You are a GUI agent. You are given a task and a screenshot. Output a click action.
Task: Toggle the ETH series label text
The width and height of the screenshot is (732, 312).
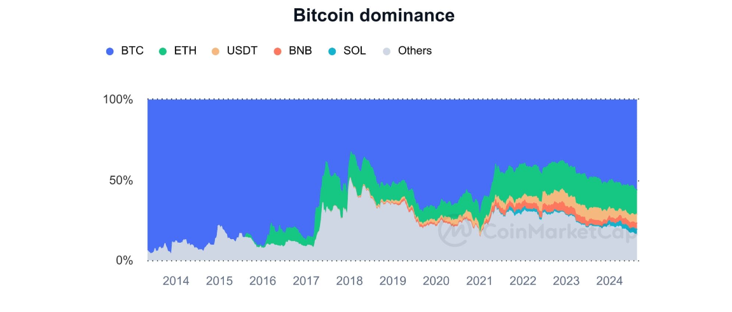click(x=185, y=51)
